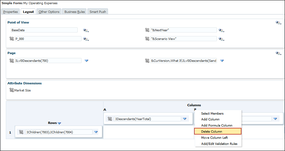Expand dropdown next to IDescendants(YearTotal)

tap(185, 119)
